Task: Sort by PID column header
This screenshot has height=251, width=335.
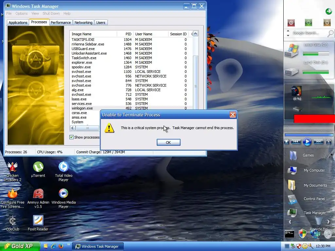Action: click(125, 34)
